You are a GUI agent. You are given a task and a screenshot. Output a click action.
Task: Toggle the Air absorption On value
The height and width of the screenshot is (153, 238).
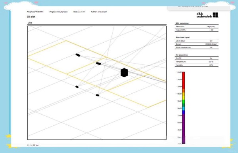tap(211, 58)
